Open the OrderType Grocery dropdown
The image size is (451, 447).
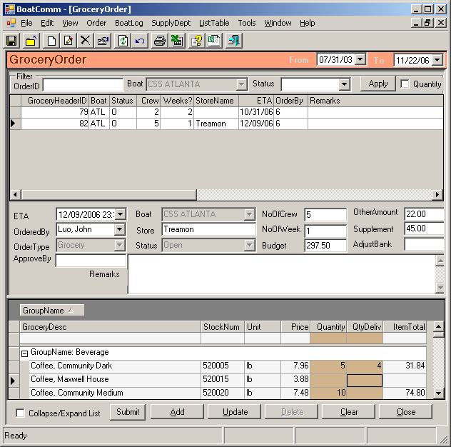[x=119, y=245]
